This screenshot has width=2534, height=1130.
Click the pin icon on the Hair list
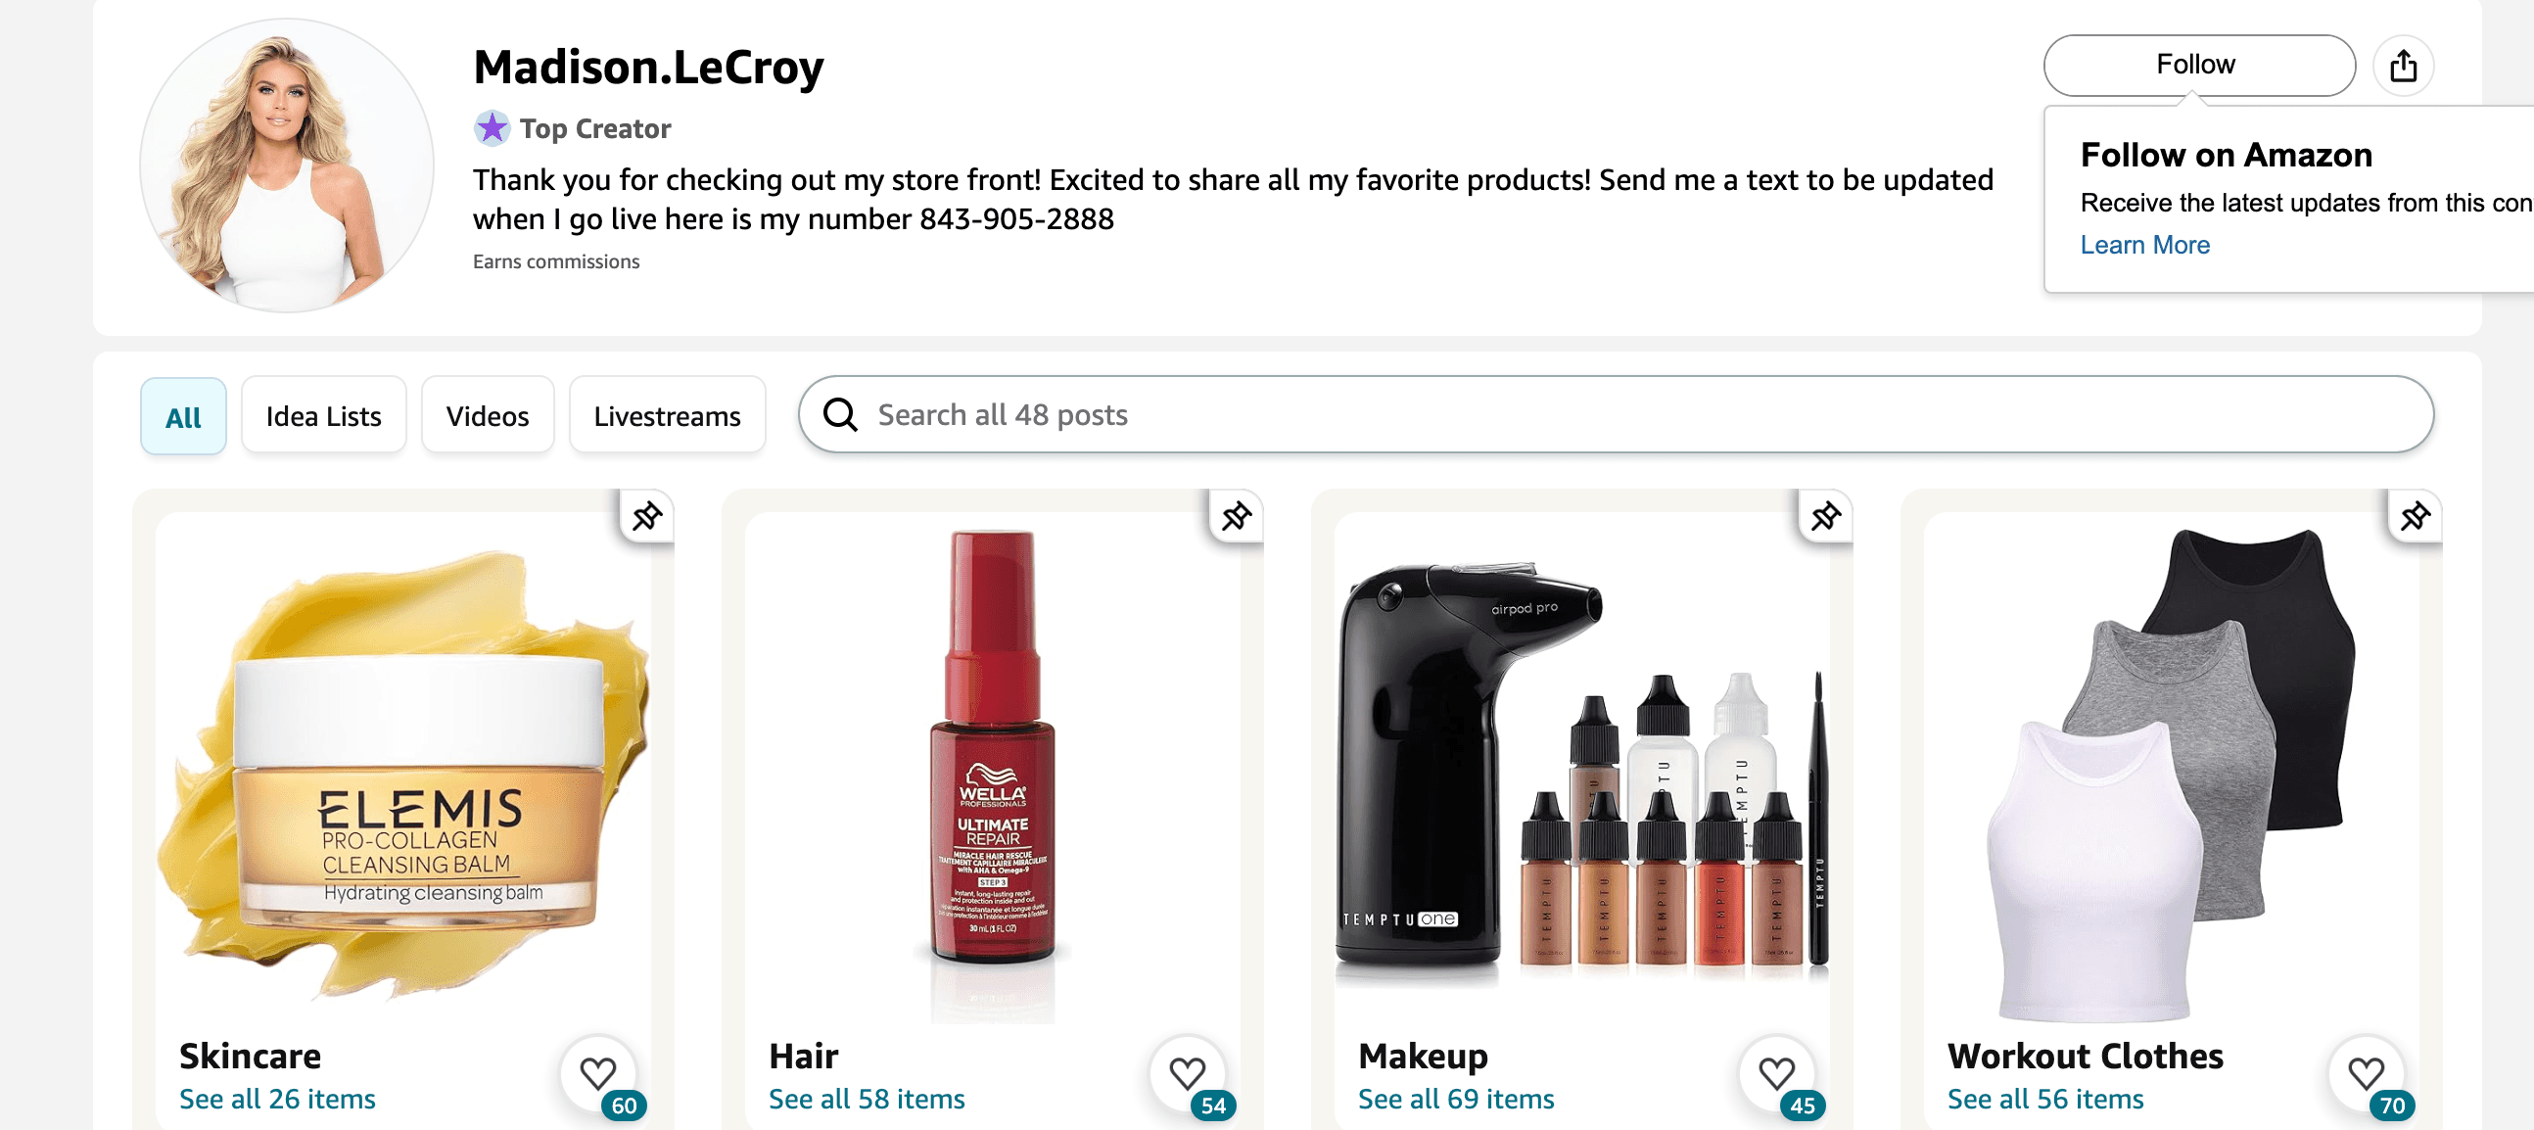tap(1237, 515)
